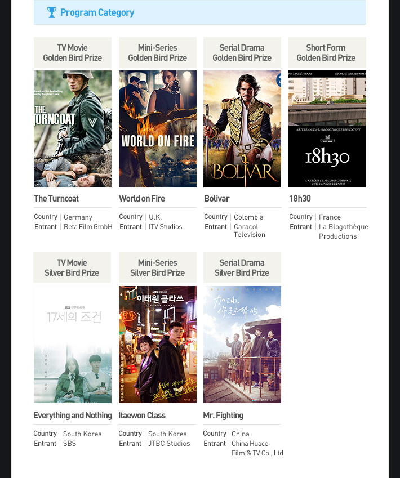This screenshot has width=400, height=478.
Task: Click the TV Movie Silver Bird Prize label
Action: pyautogui.click(x=72, y=267)
